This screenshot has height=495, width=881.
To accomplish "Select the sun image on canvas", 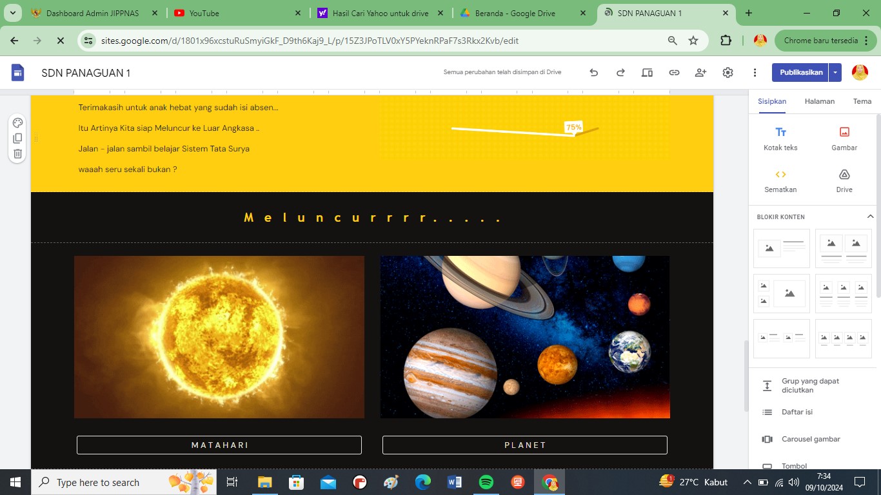I will [219, 337].
